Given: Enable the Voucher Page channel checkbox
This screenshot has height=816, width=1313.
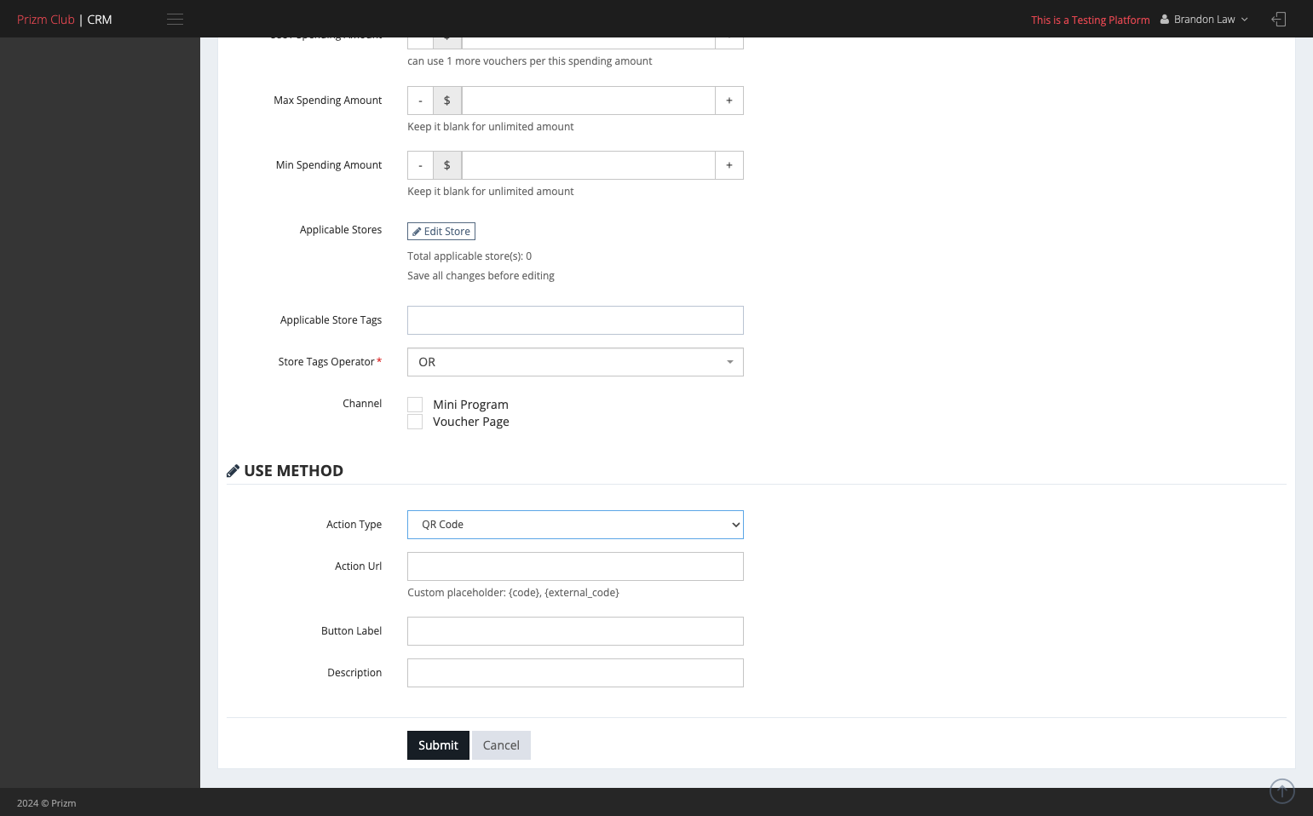Looking at the screenshot, I should click(x=415, y=422).
